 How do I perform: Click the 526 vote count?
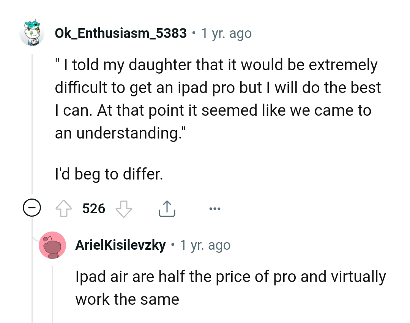point(93,208)
